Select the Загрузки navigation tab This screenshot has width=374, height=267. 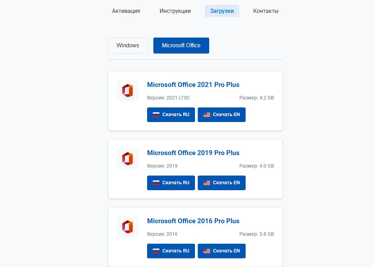tap(222, 11)
